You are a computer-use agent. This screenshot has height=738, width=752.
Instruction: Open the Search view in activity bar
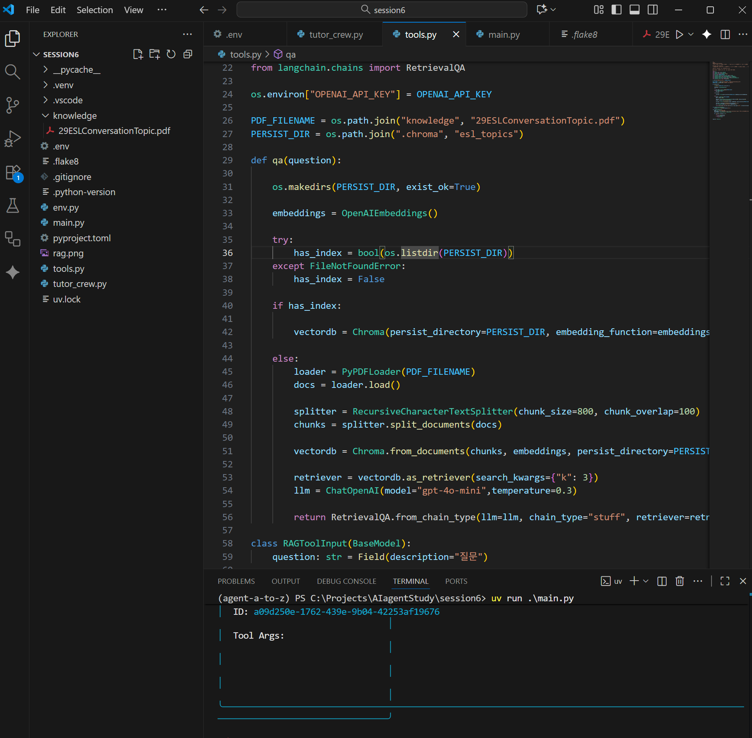coord(12,72)
